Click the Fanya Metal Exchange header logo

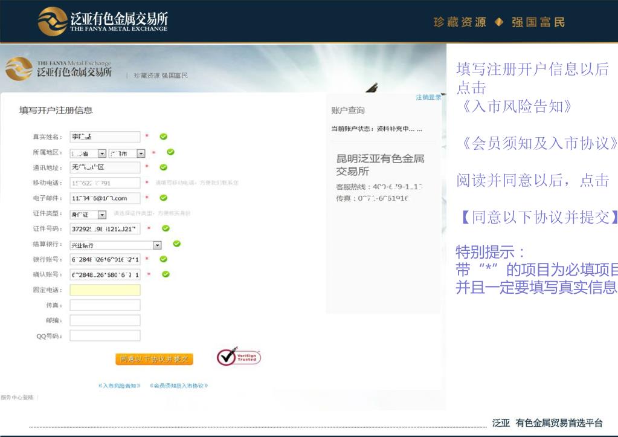(103, 21)
